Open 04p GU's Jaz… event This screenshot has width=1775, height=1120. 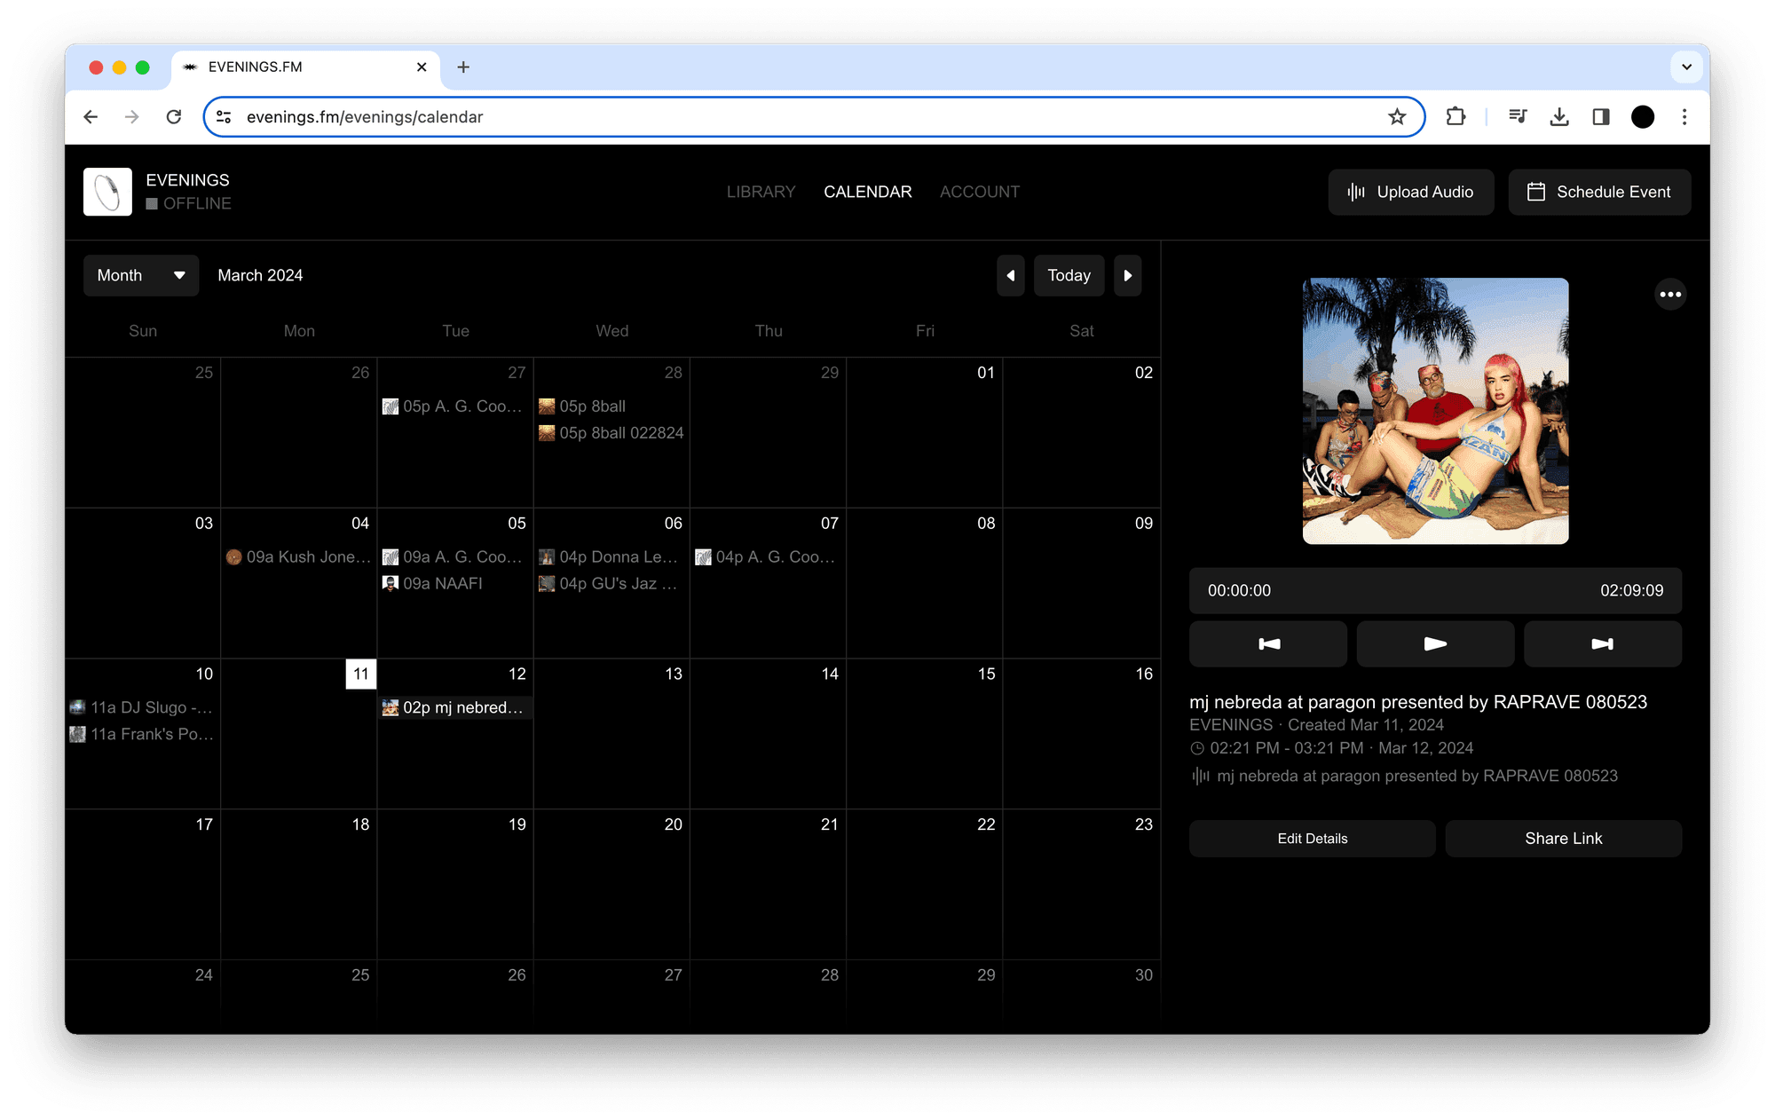pyautogui.click(x=611, y=584)
